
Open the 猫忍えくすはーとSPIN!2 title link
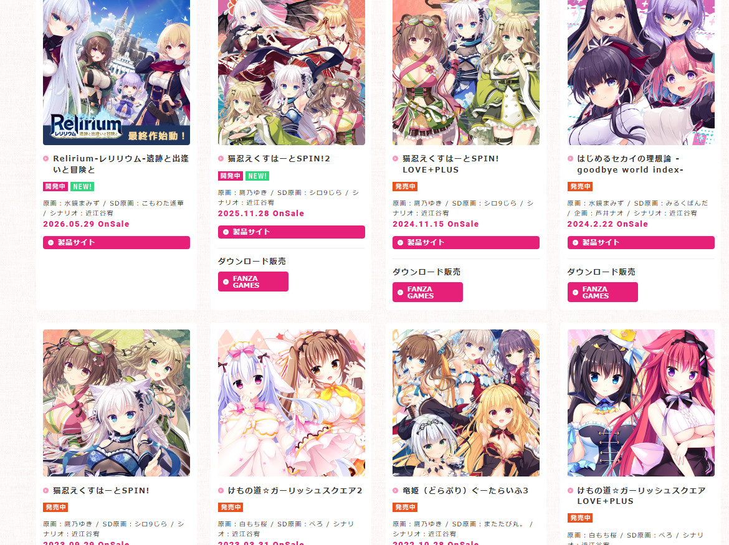click(279, 158)
